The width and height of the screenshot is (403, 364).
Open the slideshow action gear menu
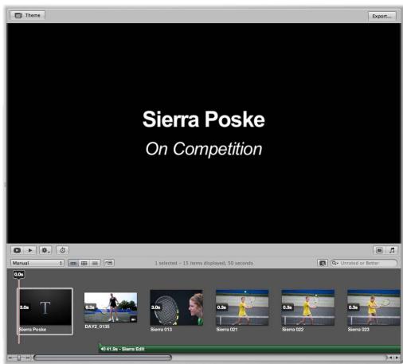pos(45,250)
